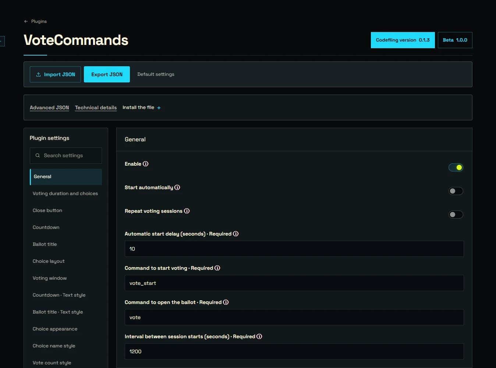This screenshot has height=368, width=496.
Task: Click the Interval between session starts field
Action: pos(294,351)
